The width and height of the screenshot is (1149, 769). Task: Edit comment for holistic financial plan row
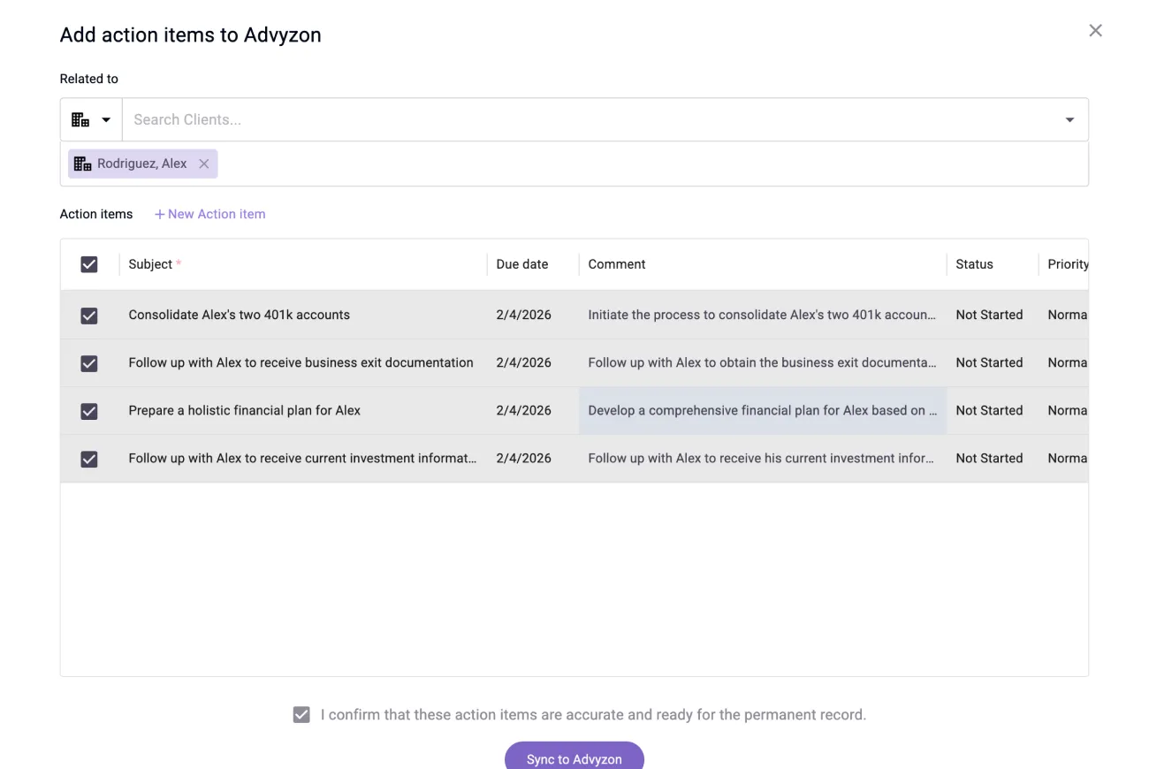(x=763, y=410)
